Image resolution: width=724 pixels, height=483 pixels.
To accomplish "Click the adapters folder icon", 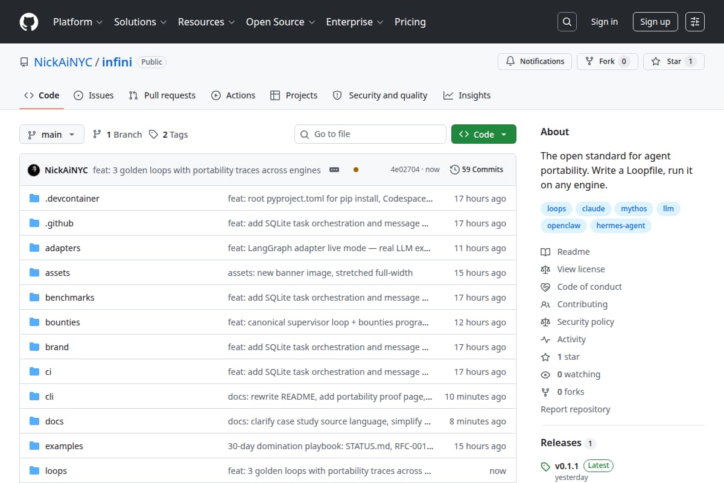I will (34, 248).
